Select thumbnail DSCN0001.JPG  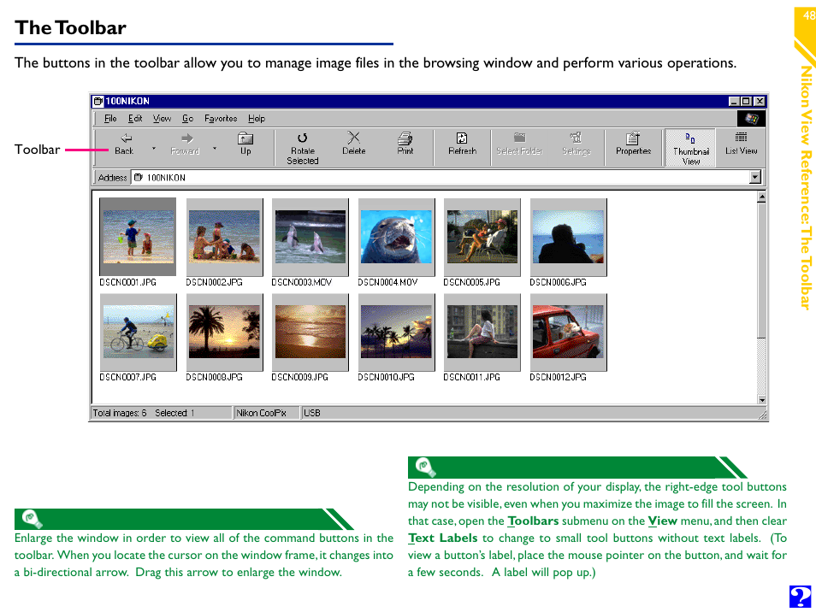pos(138,237)
